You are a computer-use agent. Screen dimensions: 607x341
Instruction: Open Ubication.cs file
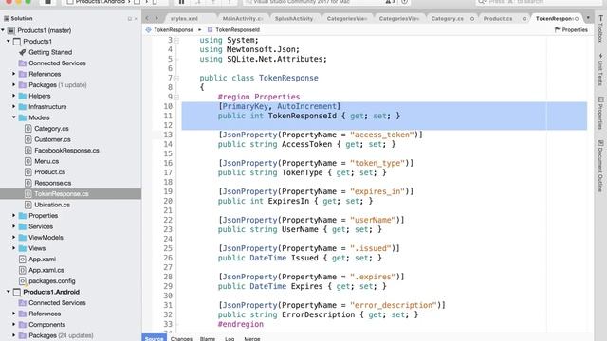(x=52, y=205)
